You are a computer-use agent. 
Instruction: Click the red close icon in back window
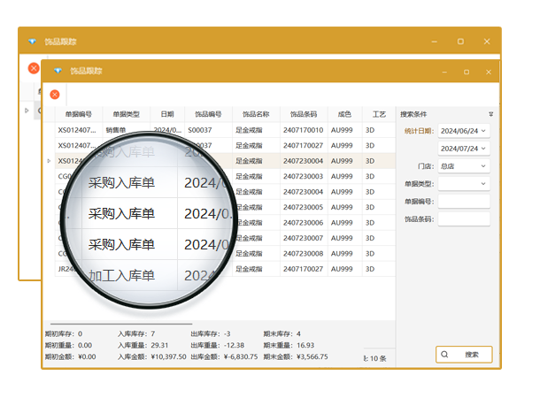(x=34, y=68)
